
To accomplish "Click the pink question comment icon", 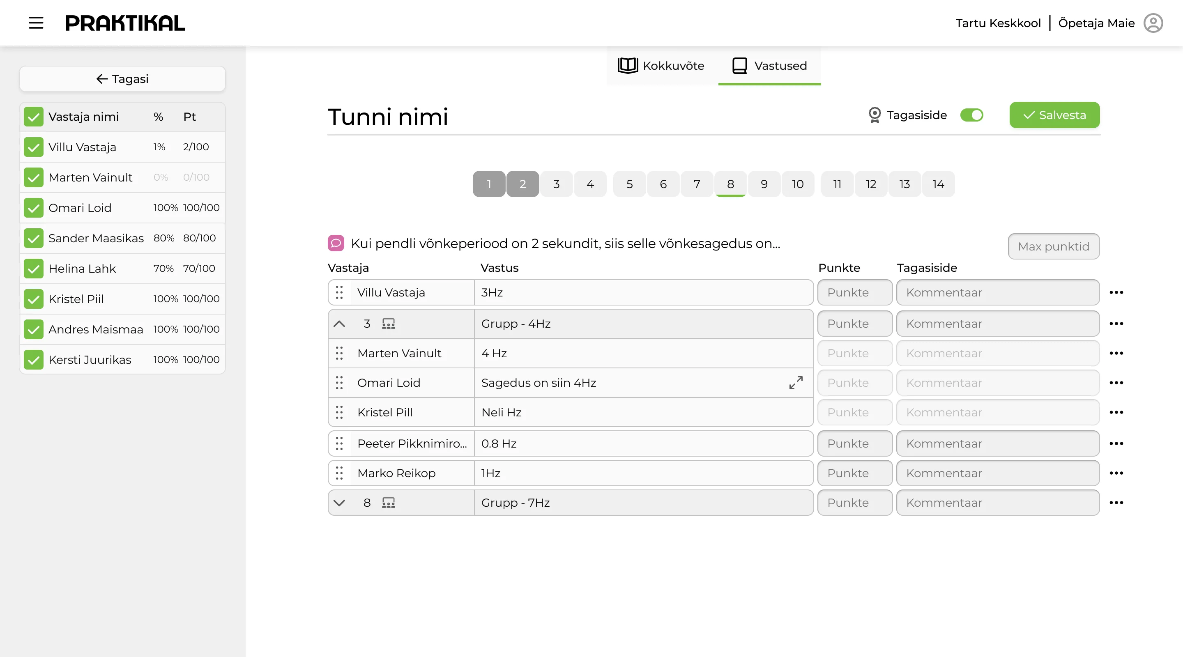I will (x=336, y=244).
